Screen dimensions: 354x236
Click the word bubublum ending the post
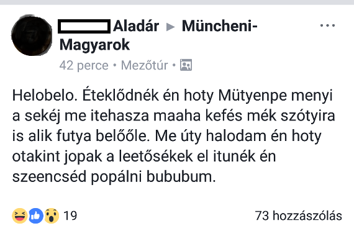click(x=181, y=176)
